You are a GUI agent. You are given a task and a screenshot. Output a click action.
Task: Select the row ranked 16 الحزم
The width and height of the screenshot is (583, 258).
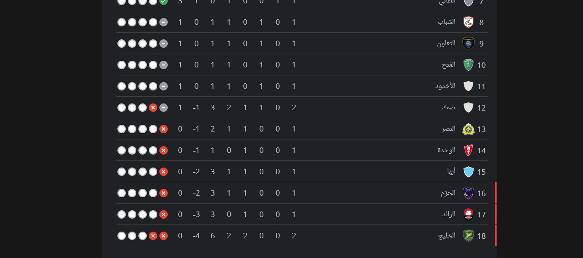302,193
